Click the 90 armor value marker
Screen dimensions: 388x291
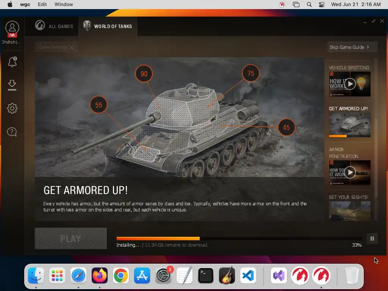pyautogui.click(x=144, y=74)
